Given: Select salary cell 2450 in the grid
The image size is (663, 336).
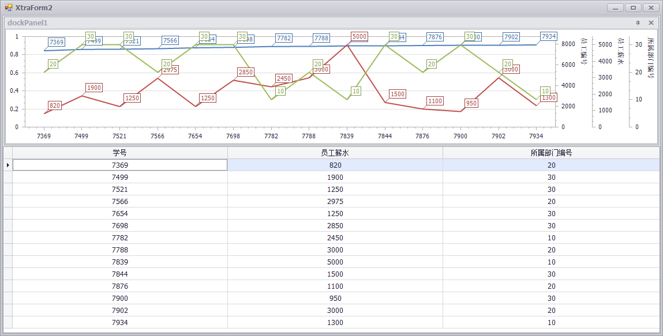Looking at the screenshot, I should 335,237.
